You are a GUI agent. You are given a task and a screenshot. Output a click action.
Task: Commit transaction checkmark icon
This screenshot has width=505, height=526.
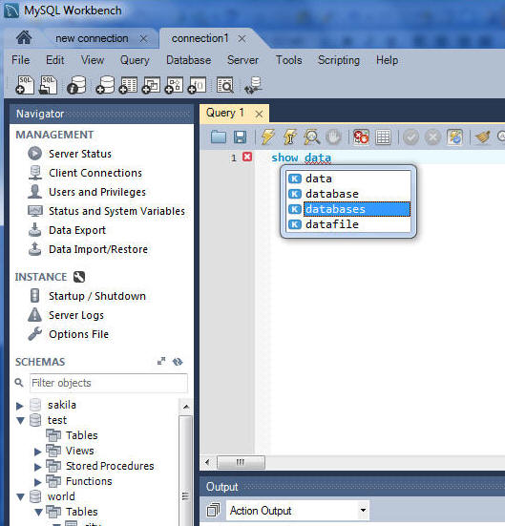point(410,137)
